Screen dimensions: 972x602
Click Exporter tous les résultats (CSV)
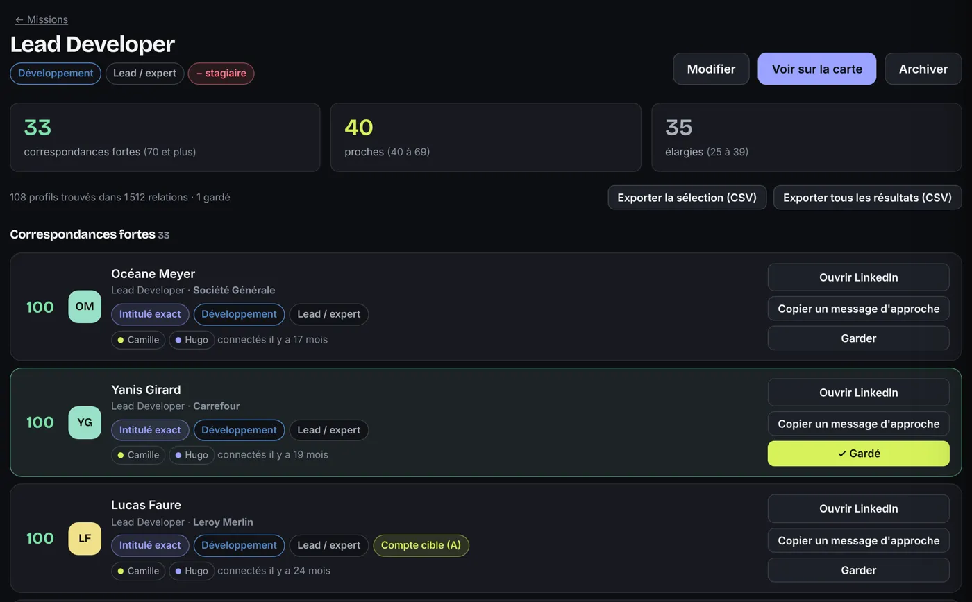click(x=867, y=198)
